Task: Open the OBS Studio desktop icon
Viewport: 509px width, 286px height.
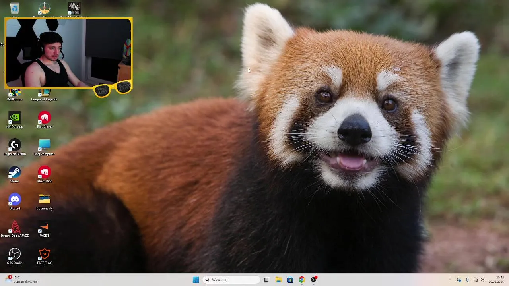Action: pos(15,257)
